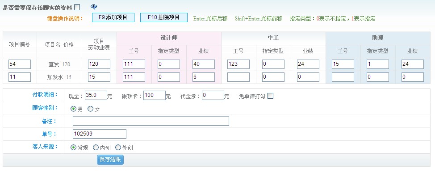This screenshot has width=435, height=172.
Task: Click designer 业绩 field showing 40
Action: coord(204,64)
